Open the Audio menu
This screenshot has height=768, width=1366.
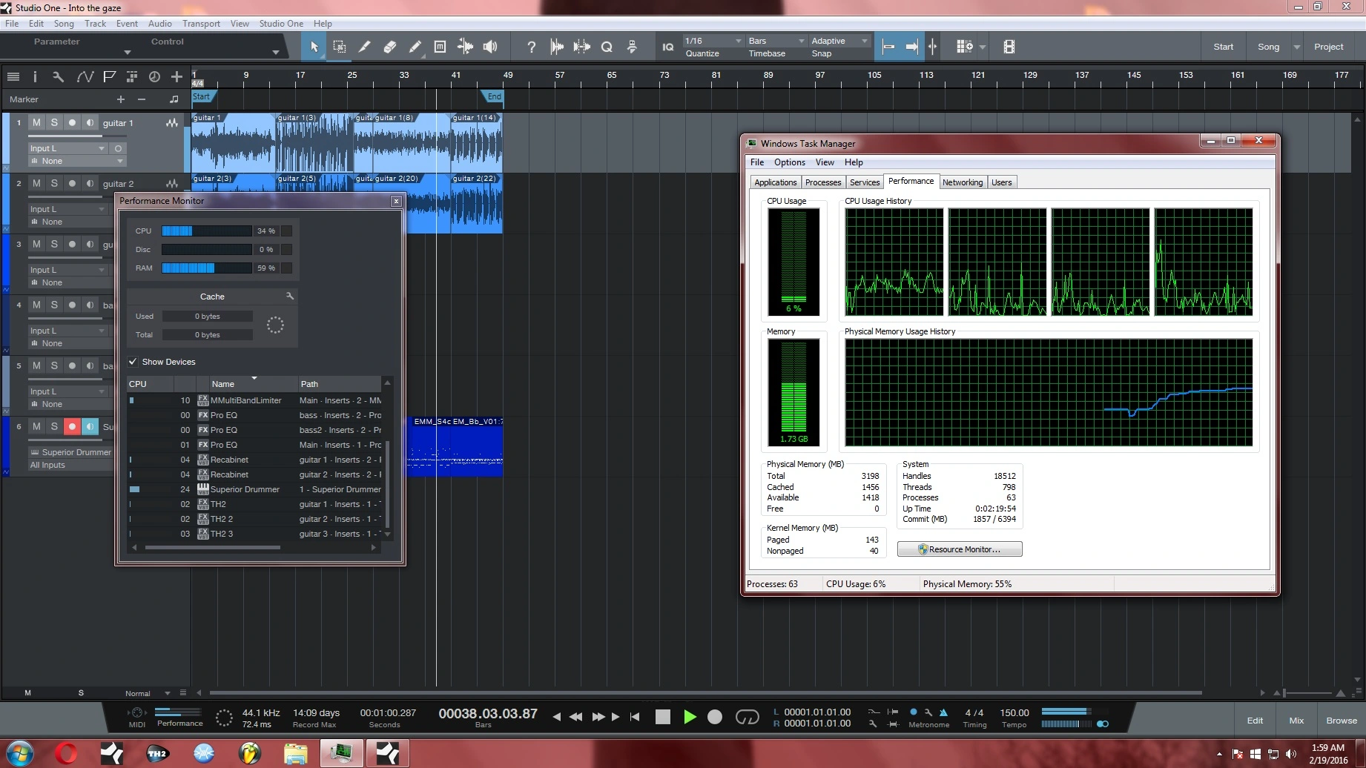coord(159,24)
